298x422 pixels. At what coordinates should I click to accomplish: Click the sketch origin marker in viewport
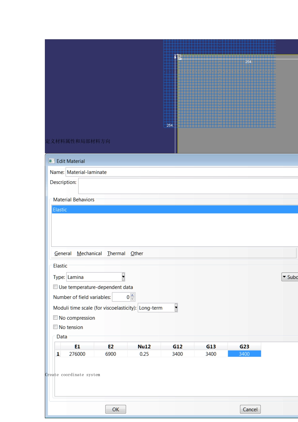(179, 57)
